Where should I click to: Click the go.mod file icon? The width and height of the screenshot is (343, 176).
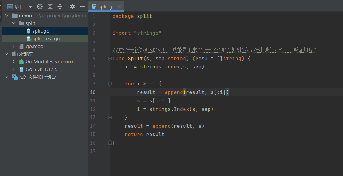21,46
